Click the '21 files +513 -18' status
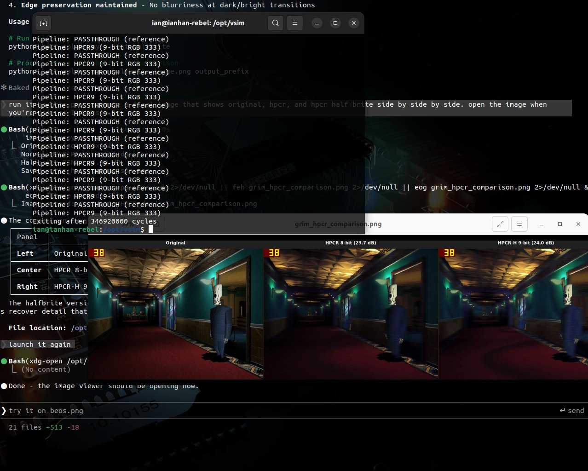Screen dimensions: 588x471 [44, 427]
